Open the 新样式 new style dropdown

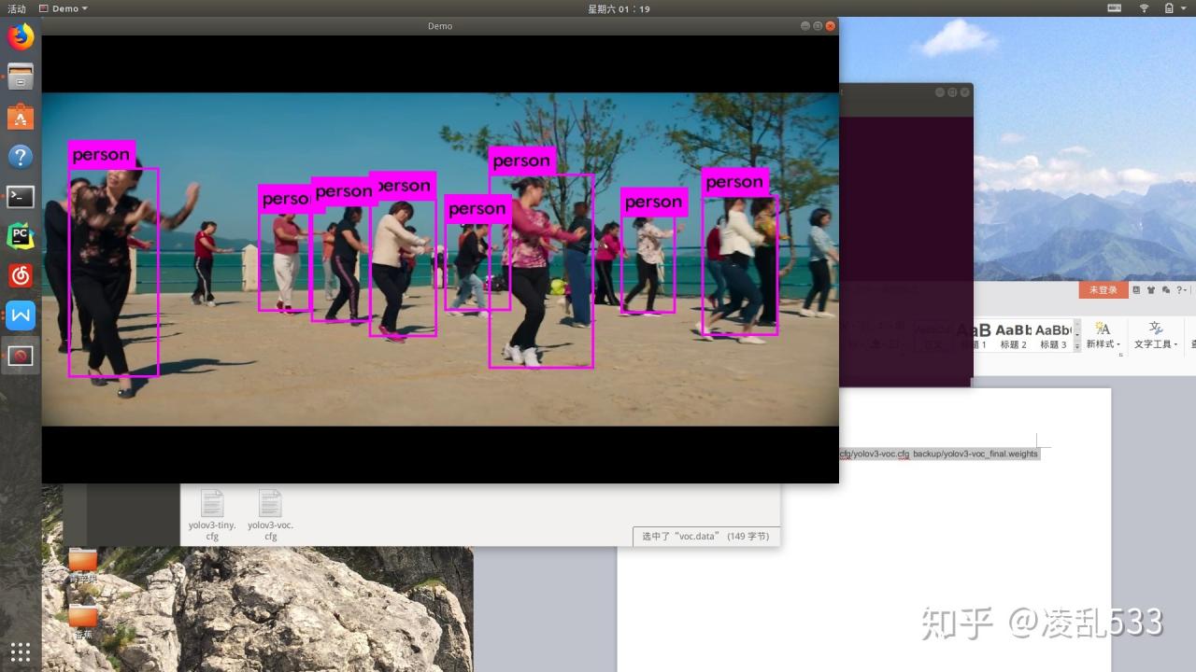click(1103, 336)
